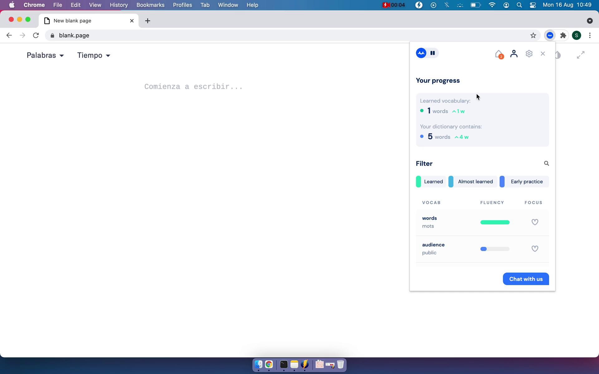
Task: Drag the 'audience' fluency slider
Action: point(484,249)
